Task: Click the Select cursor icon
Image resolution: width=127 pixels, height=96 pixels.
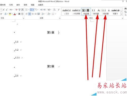Action: pos(125,15)
